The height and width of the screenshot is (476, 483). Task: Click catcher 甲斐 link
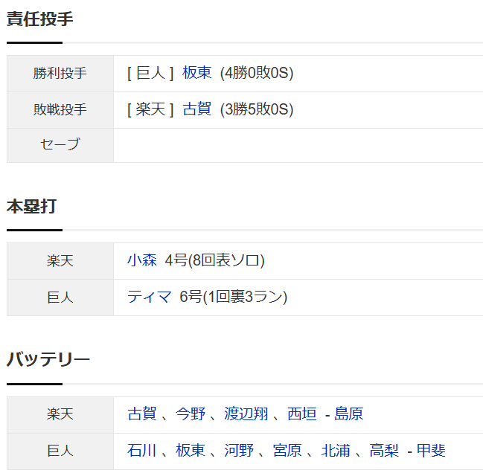pos(431,451)
